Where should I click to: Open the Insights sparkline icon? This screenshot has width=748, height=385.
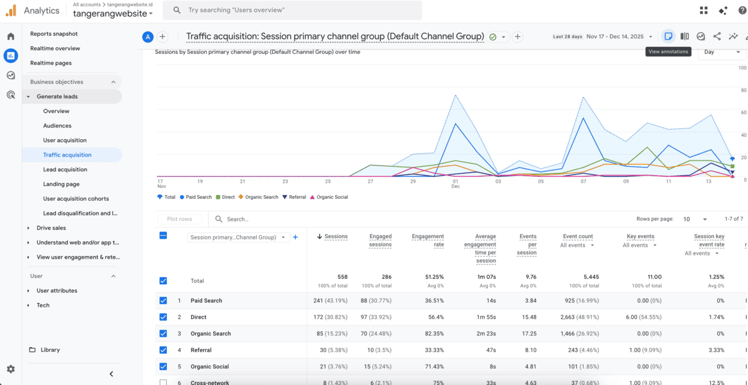(x=733, y=37)
